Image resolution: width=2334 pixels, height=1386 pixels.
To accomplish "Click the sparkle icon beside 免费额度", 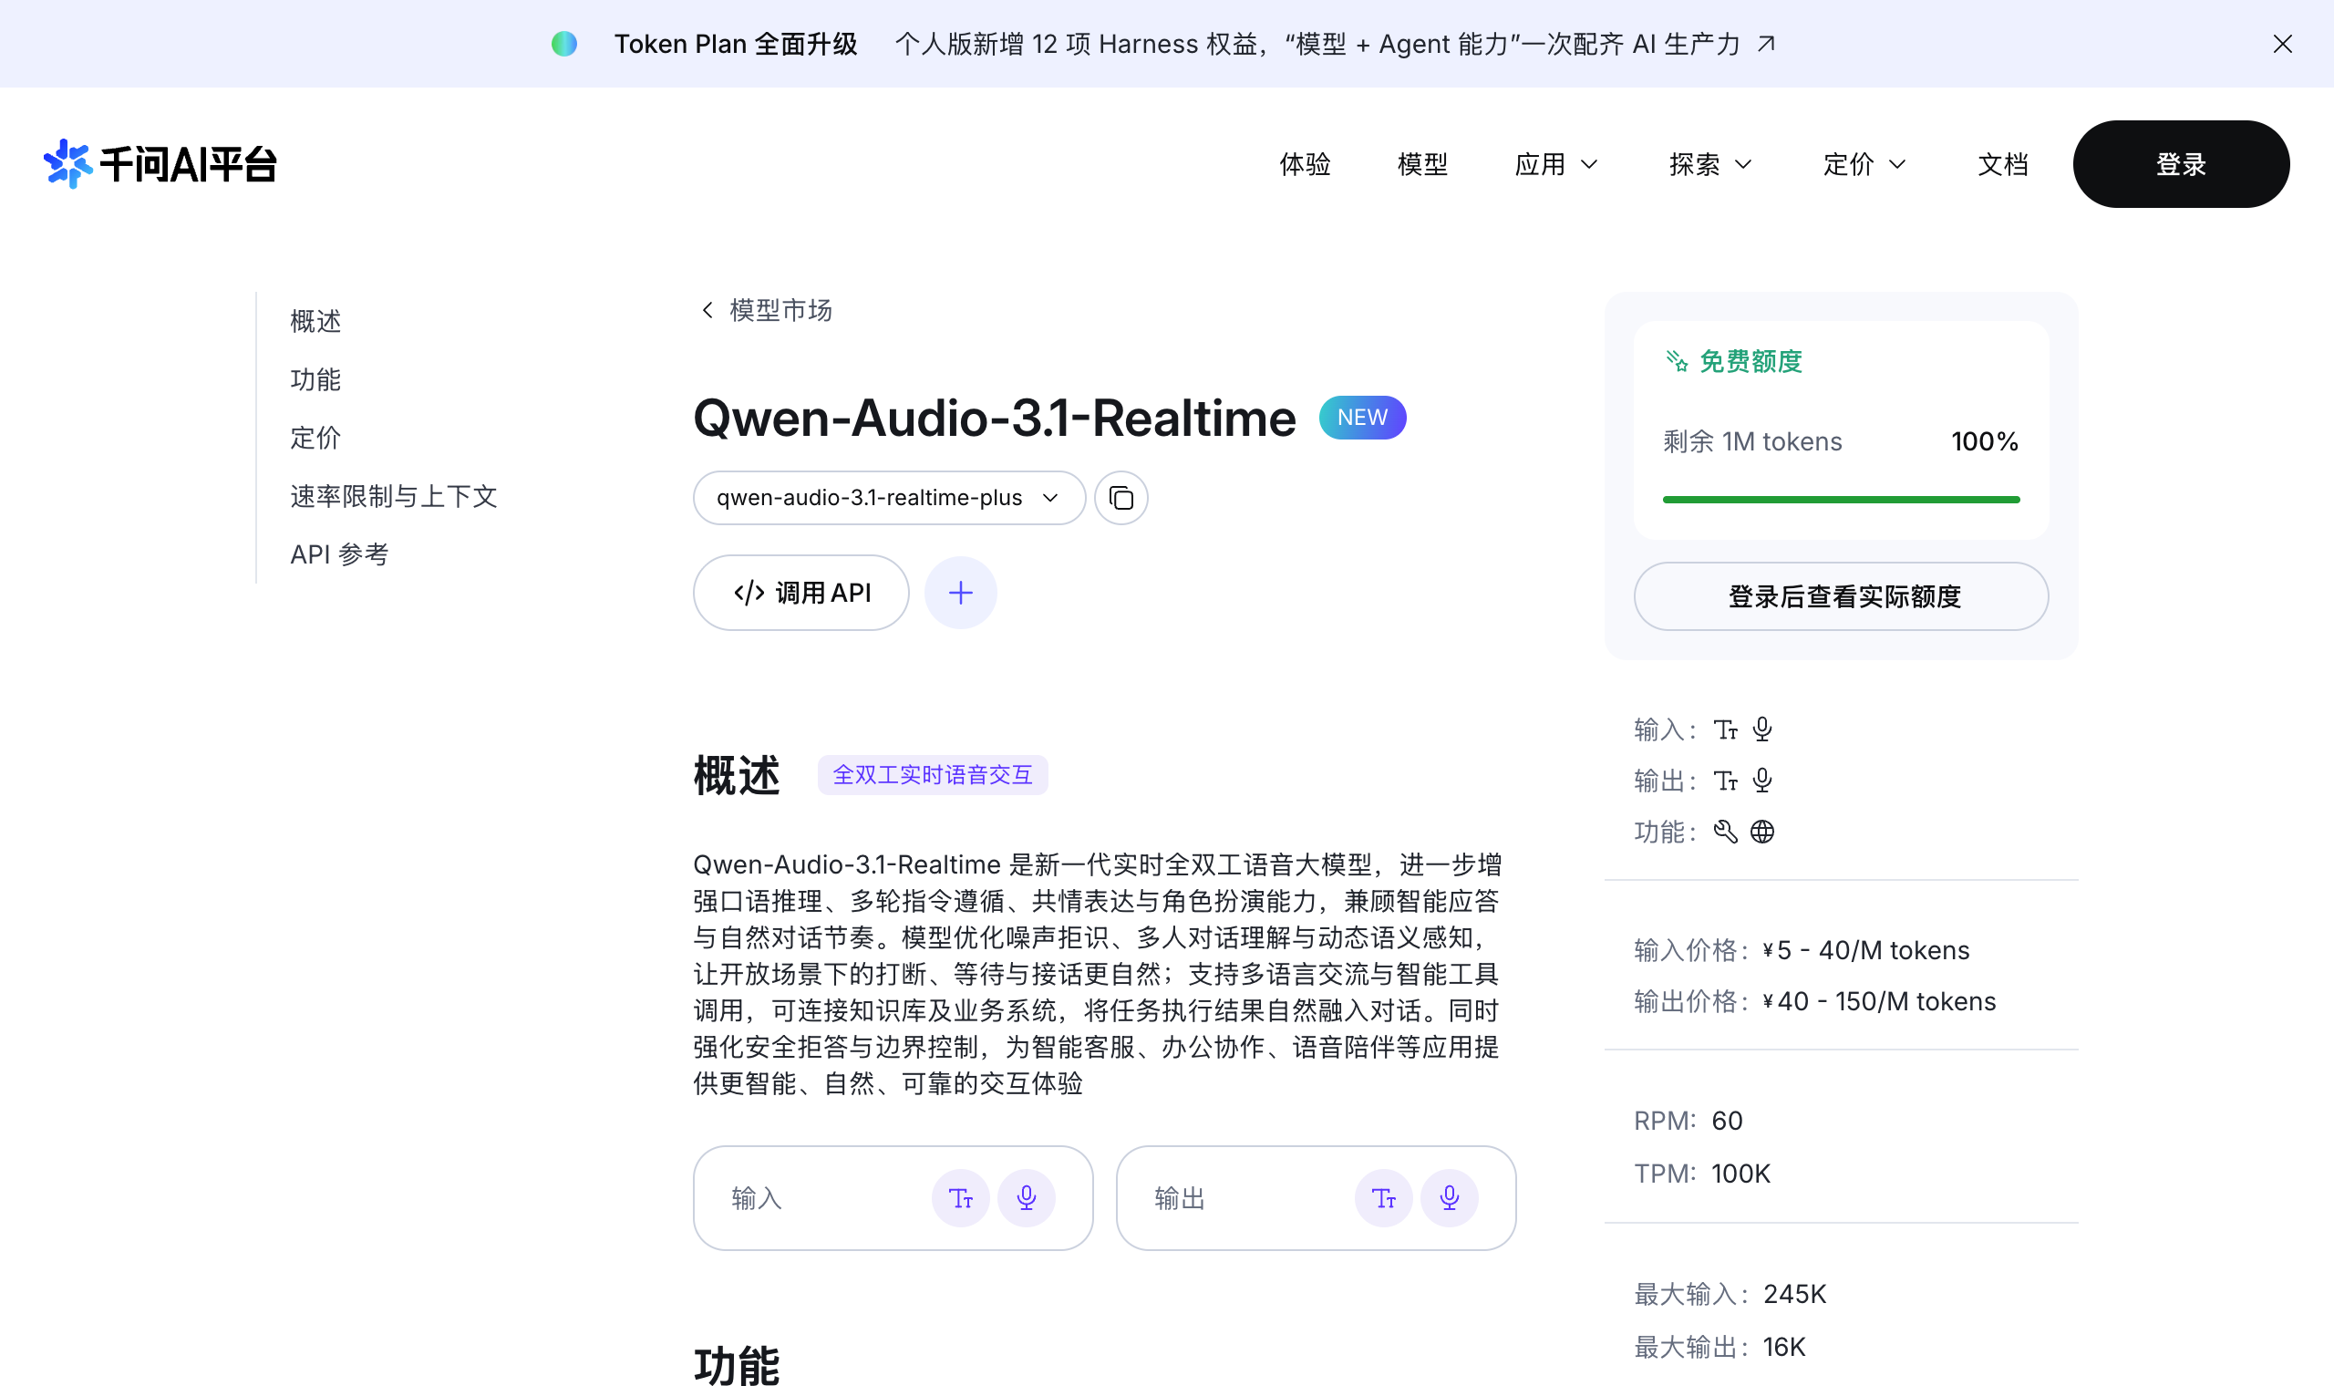I will (x=1677, y=361).
